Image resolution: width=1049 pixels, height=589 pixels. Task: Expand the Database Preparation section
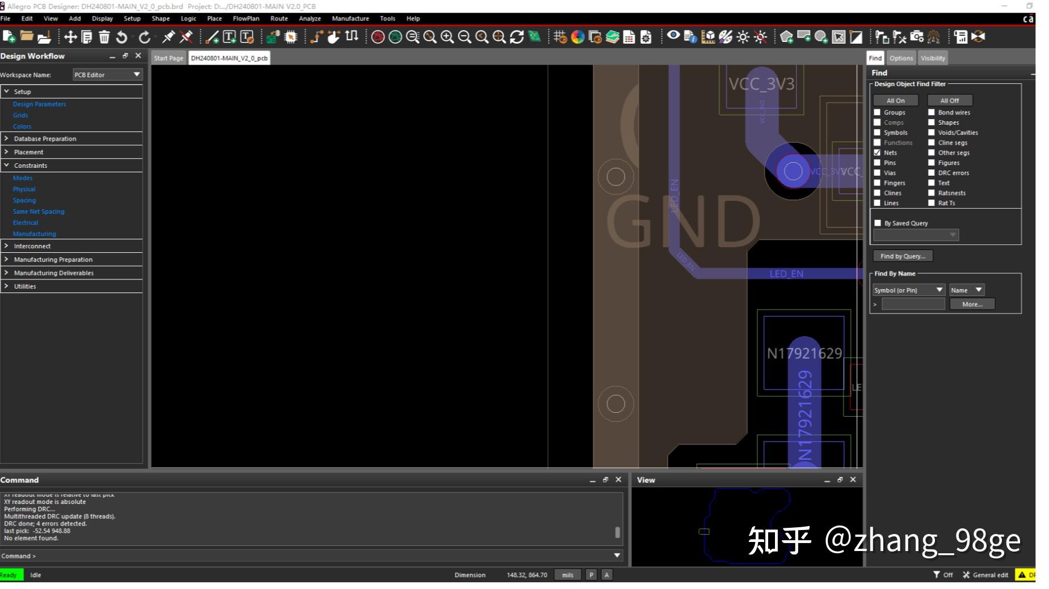coord(6,138)
